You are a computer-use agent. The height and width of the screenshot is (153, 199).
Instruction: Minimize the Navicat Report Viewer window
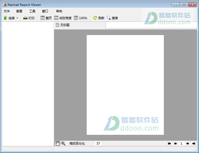(175, 5)
